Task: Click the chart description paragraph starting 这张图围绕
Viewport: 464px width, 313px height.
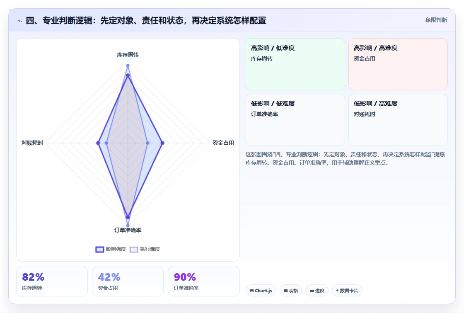Action: pyautogui.click(x=345, y=158)
